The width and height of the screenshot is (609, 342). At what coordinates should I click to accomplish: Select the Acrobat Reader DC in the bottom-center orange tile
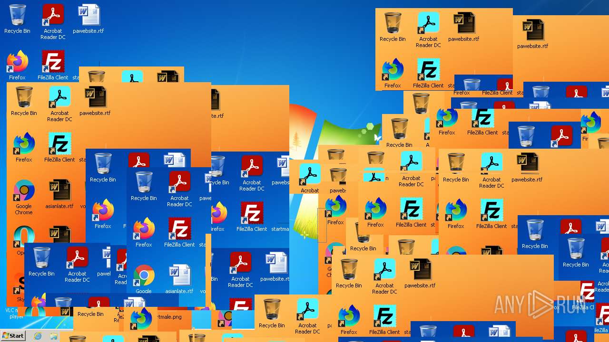307,316
